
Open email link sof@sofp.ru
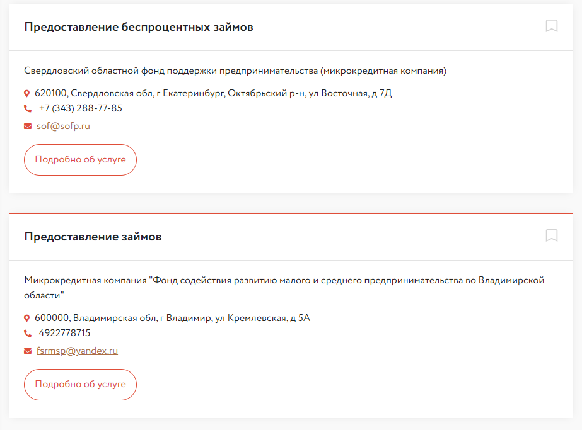[x=63, y=126]
